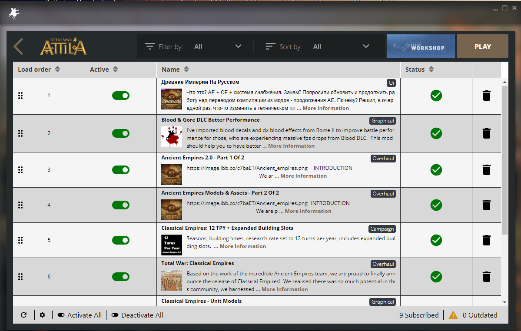Toggle off Classical Empires: 12 TPY mod
521x331 pixels.
(x=121, y=240)
